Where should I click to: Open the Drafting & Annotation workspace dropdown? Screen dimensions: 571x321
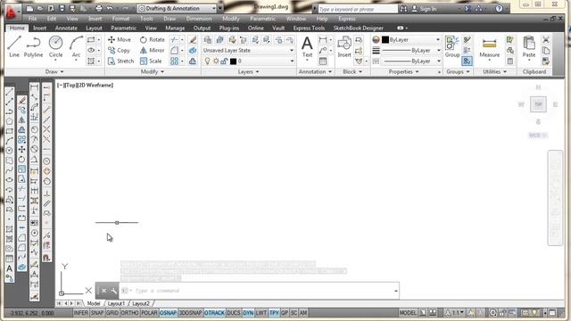coord(177,8)
